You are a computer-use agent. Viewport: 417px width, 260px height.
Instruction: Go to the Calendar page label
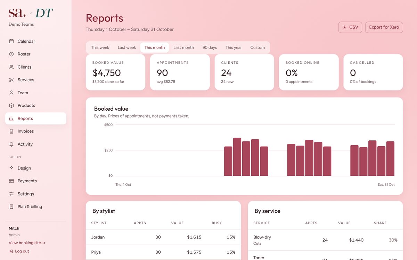(x=26, y=41)
